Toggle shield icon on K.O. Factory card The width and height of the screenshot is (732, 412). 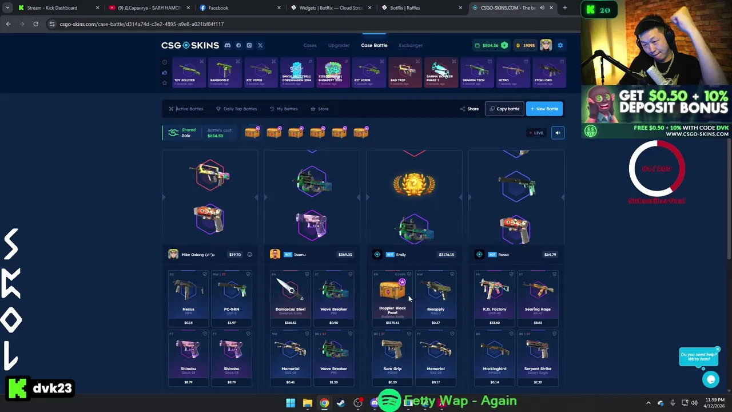tap(511, 275)
